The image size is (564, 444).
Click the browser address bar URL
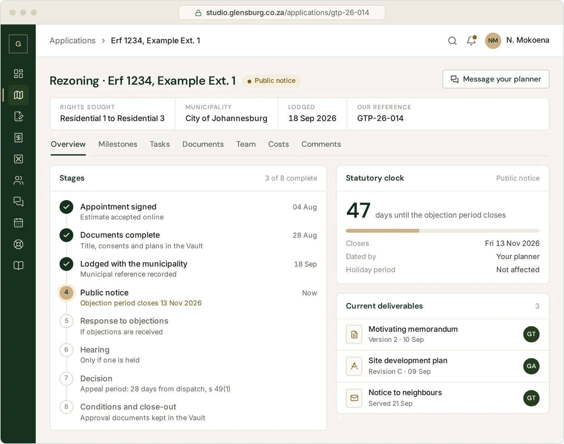pyautogui.click(x=282, y=13)
